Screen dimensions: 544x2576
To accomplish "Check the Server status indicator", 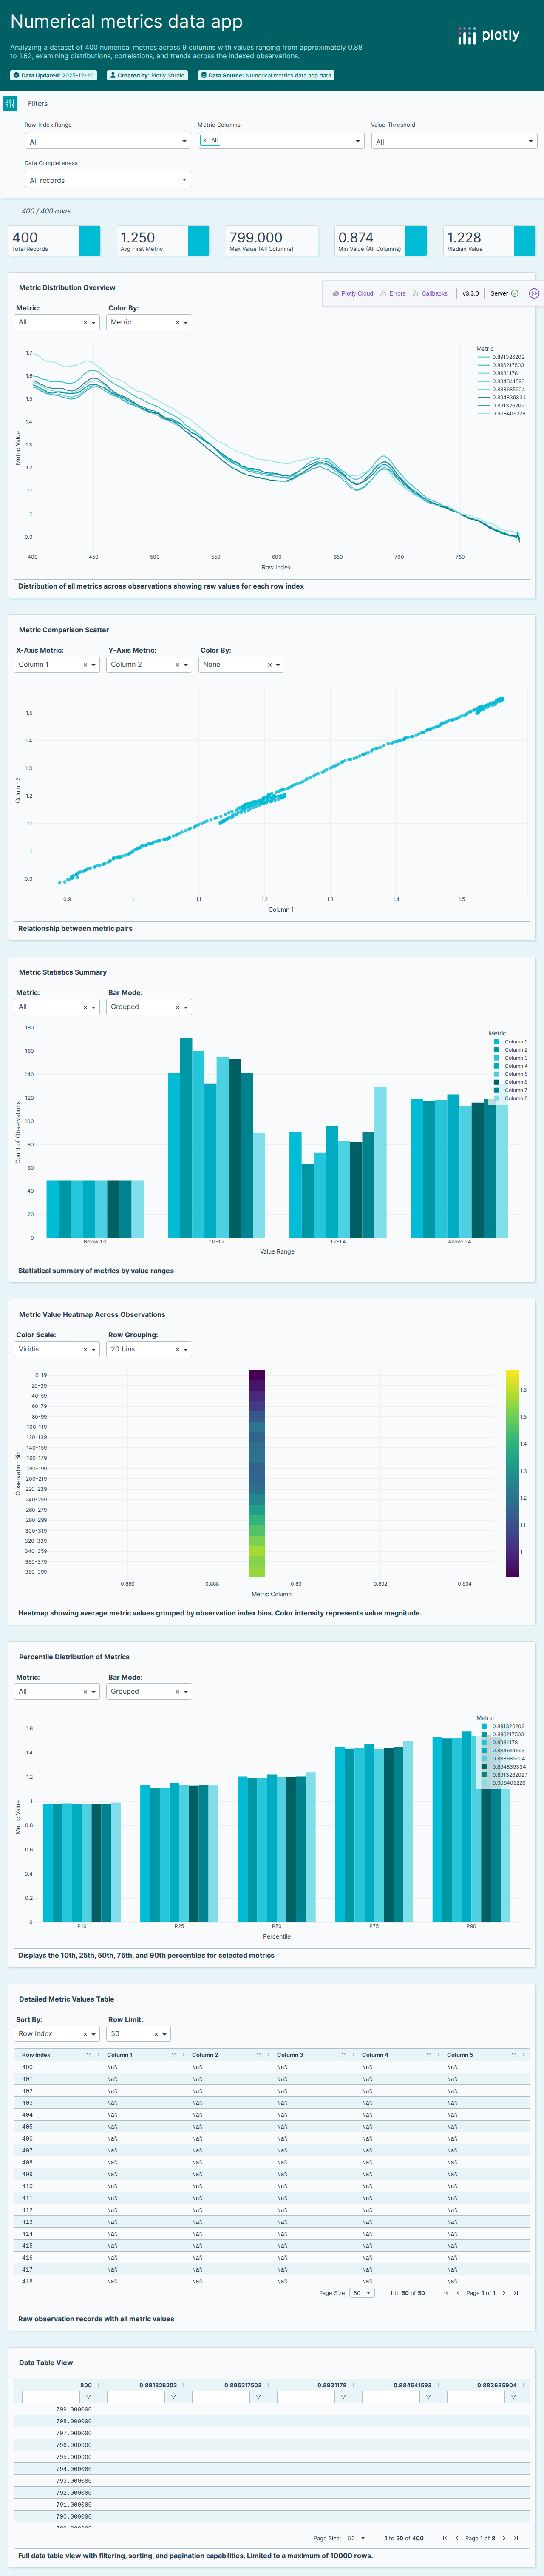I will coord(504,293).
